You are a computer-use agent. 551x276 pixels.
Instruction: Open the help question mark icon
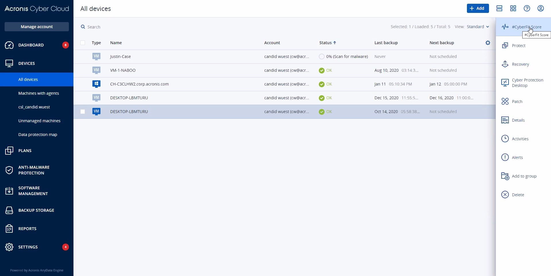527,8
